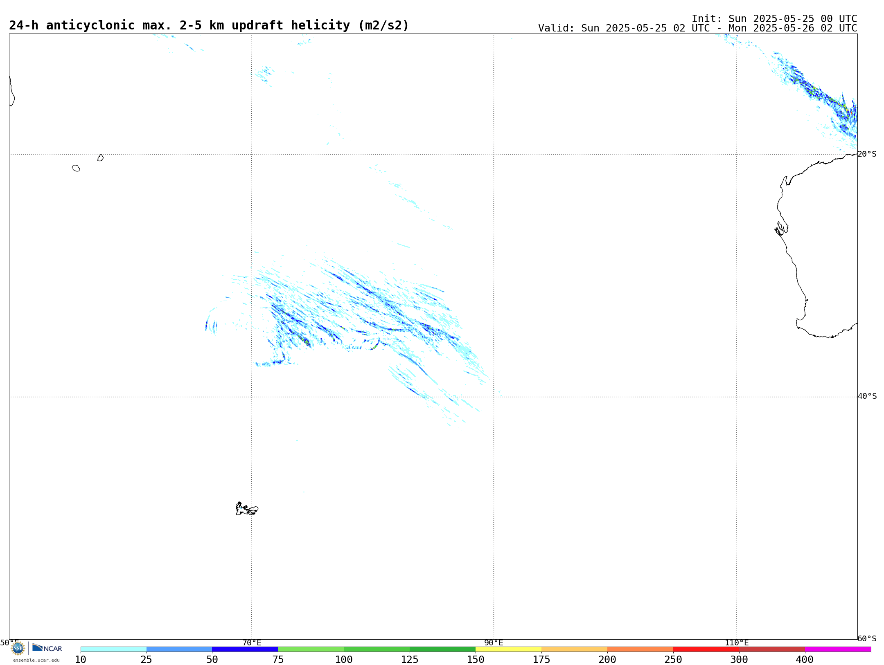
Task: Click the NSF logo icon
Action: [18, 648]
